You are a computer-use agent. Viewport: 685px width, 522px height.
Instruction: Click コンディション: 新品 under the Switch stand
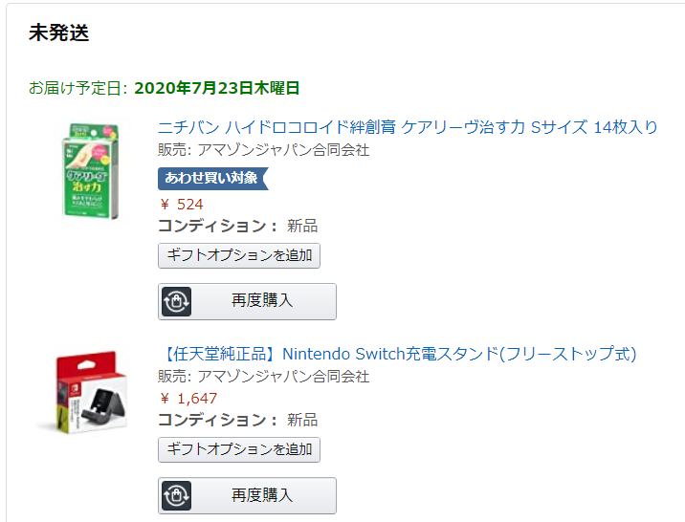click(x=237, y=420)
